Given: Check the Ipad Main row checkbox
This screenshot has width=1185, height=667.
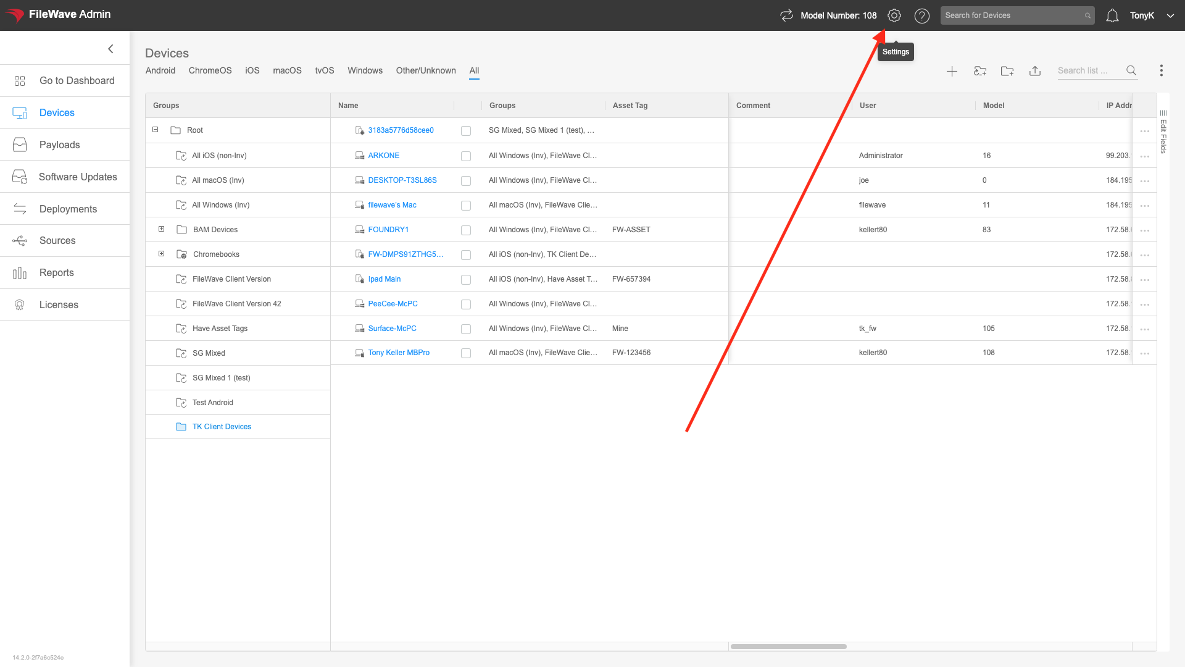Looking at the screenshot, I should [x=466, y=280].
